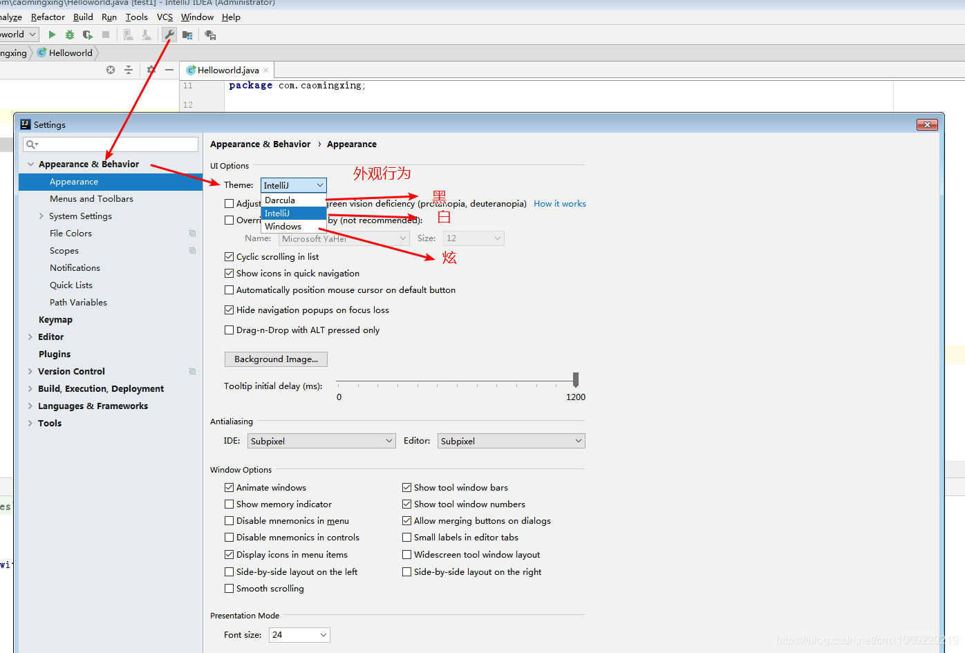Toggle Override default fonts checkbox

pyautogui.click(x=229, y=220)
